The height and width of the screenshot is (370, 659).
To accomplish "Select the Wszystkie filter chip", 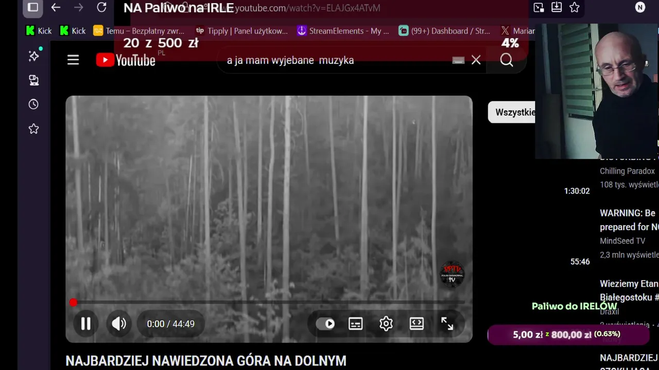I will pos(512,112).
